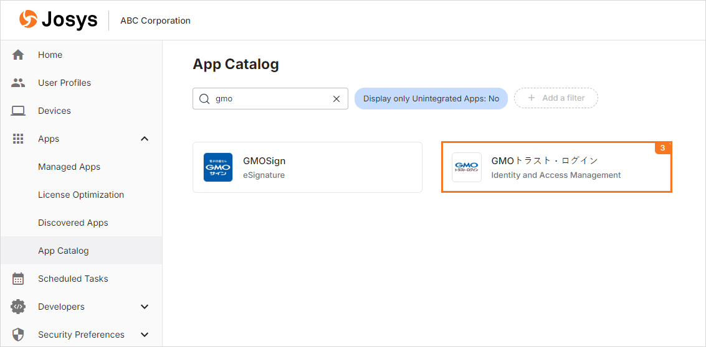The image size is (706, 347).
Task: Select Managed Apps in the sidebar
Action: click(x=82, y=167)
